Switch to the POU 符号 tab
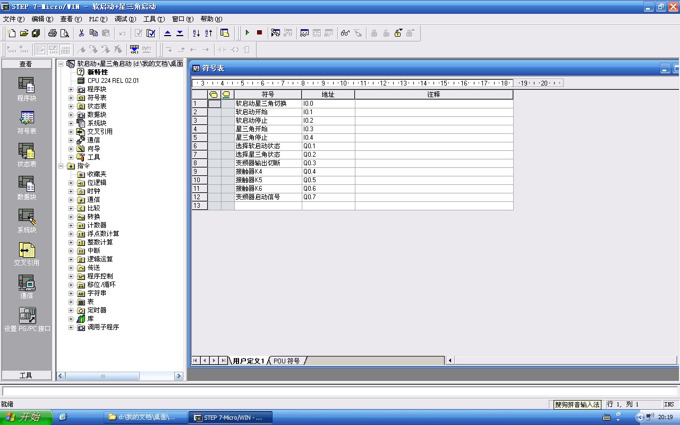The height and width of the screenshot is (425, 680). [x=286, y=361]
